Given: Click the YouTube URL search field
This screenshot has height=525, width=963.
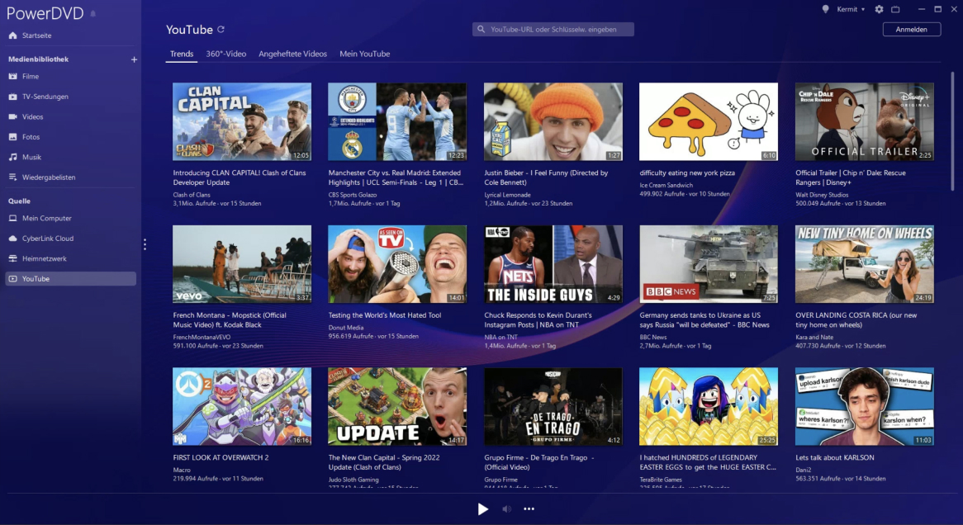Looking at the screenshot, I should pyautogui.click(x=553, y=30).
